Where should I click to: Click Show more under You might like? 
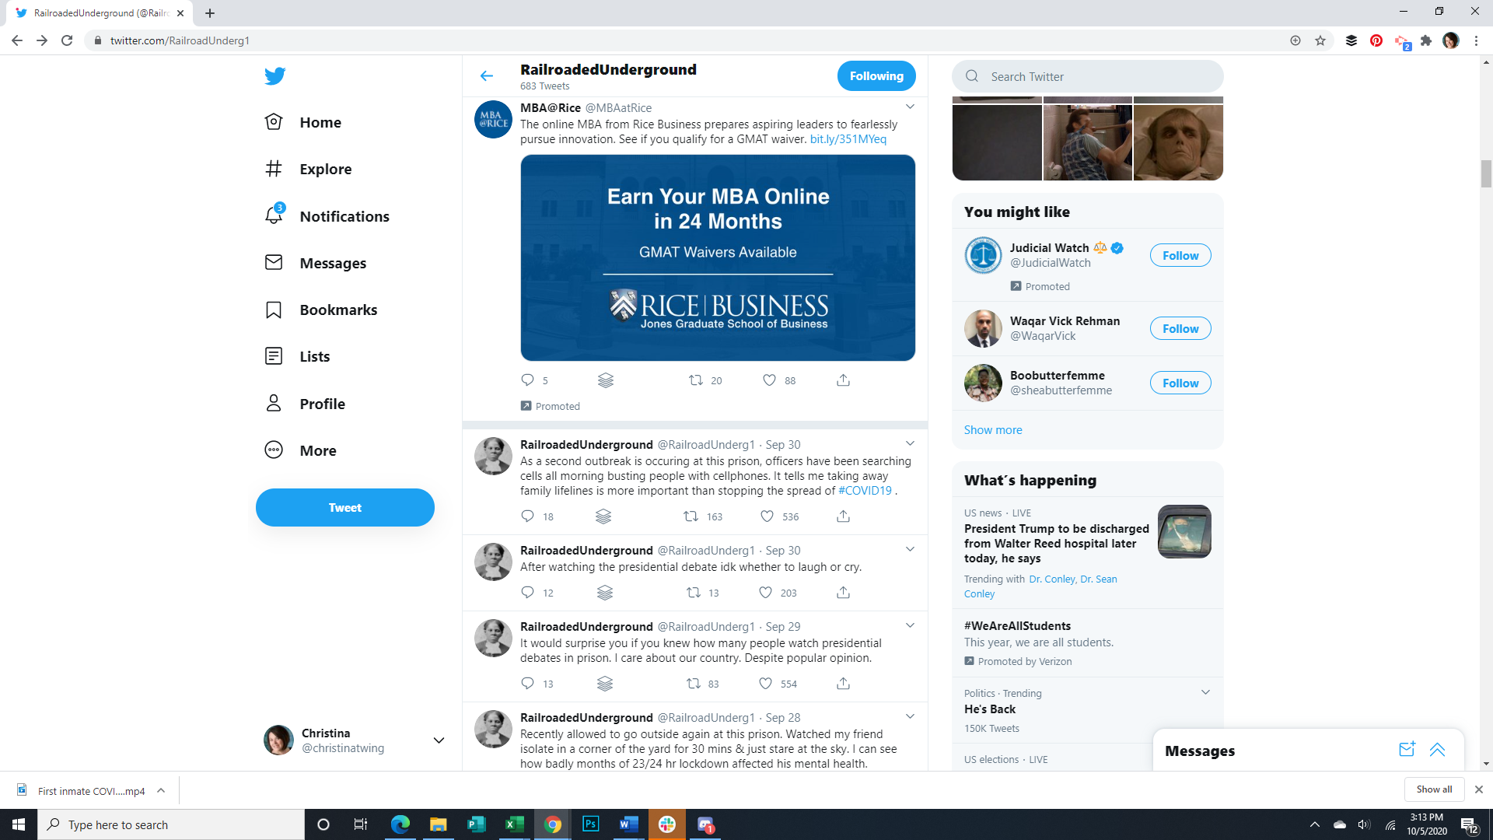click(993, 430)
